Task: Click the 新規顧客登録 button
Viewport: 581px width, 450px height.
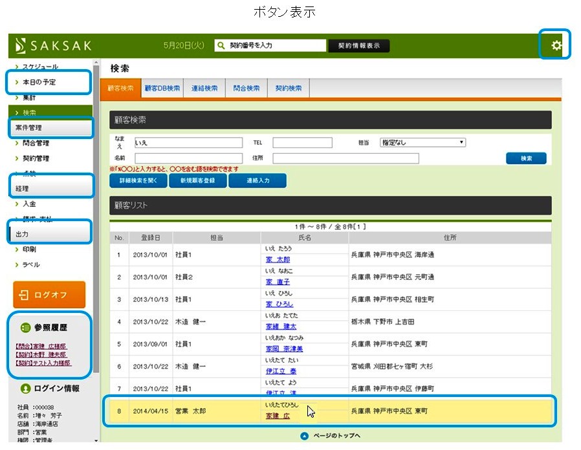Action: click(x=197, y=180)
